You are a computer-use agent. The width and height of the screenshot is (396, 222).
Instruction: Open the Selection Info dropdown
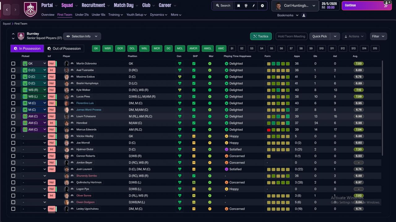[82, 36]
